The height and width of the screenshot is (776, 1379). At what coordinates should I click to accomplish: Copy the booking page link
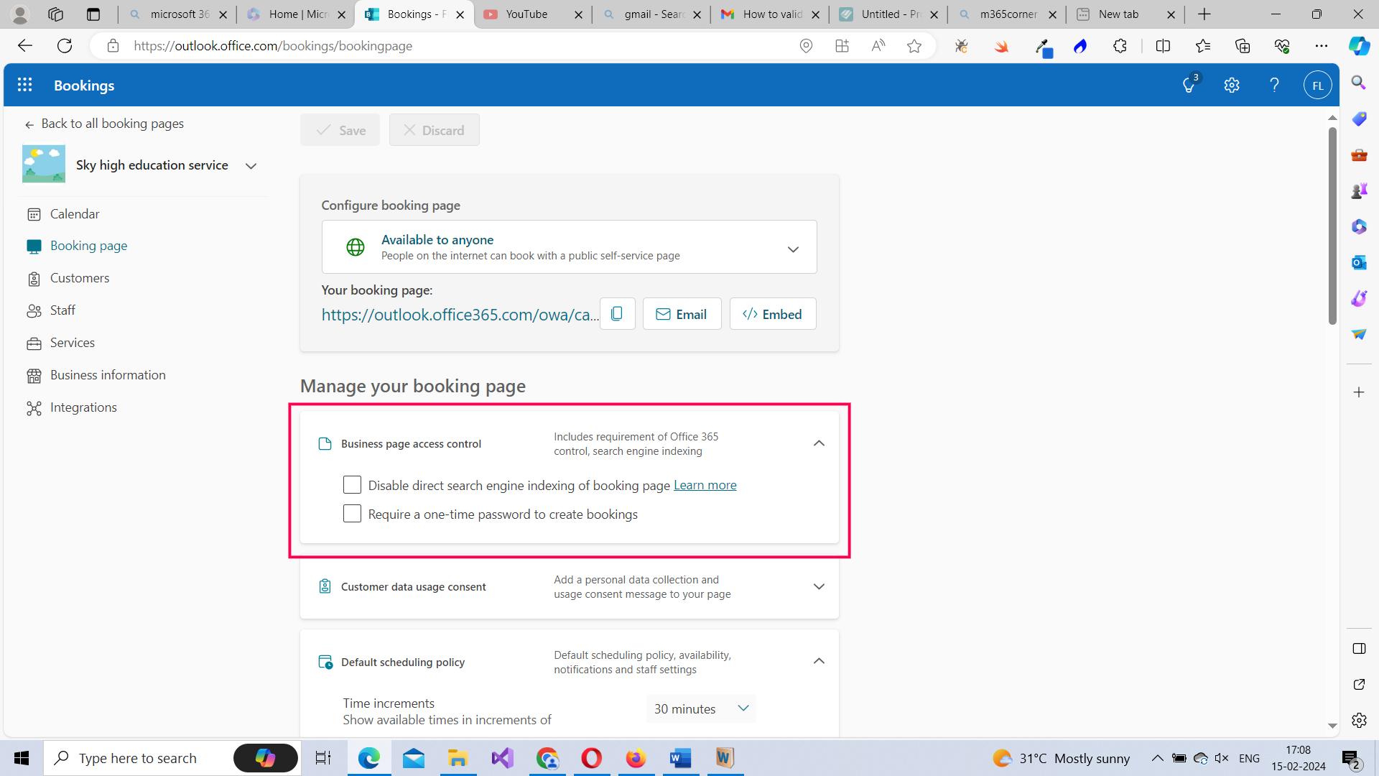(x=617, y=313)
